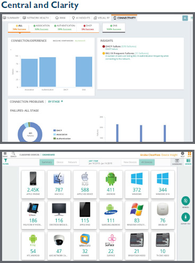Switch to the Network Health tab
This screenshot has width=195, height=263.
pyautogui.click(x=36, y=18)
